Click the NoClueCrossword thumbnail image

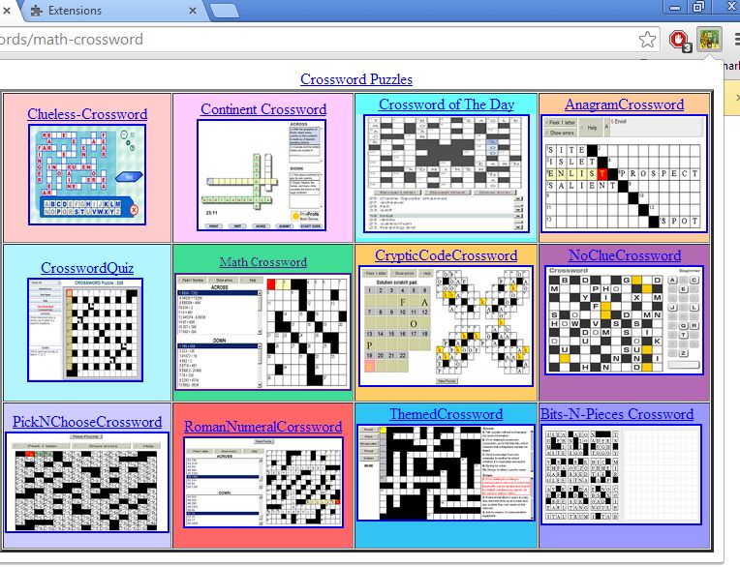(625, 320)
